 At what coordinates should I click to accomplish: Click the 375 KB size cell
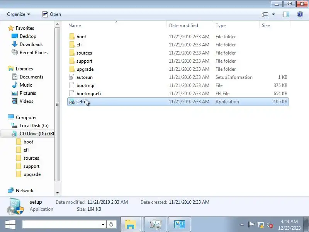pos(280,85)
